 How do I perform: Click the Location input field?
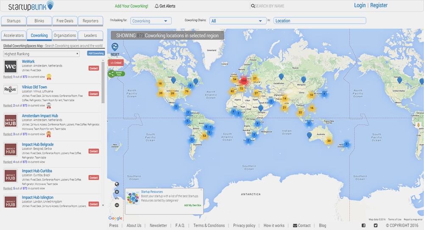point(320,21)
